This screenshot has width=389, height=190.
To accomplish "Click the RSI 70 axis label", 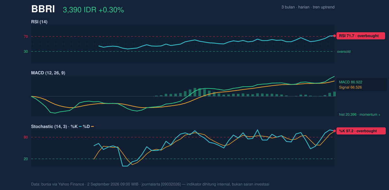I will click(26, 37).
